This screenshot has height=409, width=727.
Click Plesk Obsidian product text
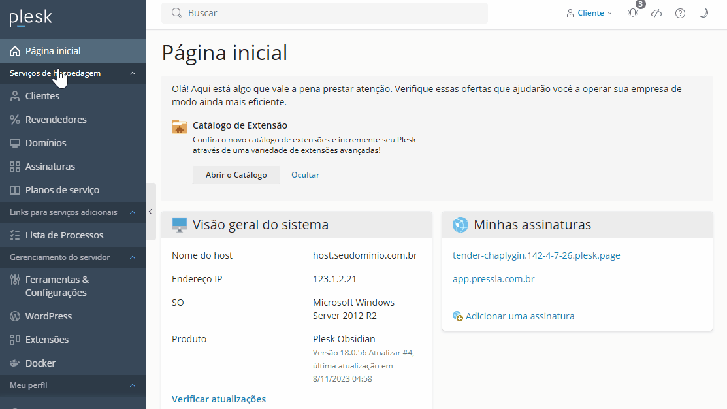(x=344, y=339)
